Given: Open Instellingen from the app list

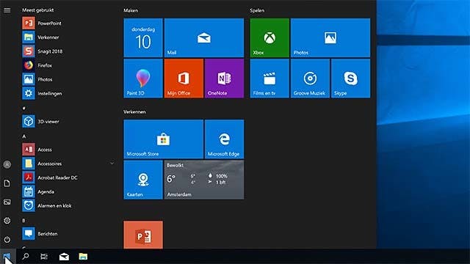Looking at the screenshot, I should (69, 93).
